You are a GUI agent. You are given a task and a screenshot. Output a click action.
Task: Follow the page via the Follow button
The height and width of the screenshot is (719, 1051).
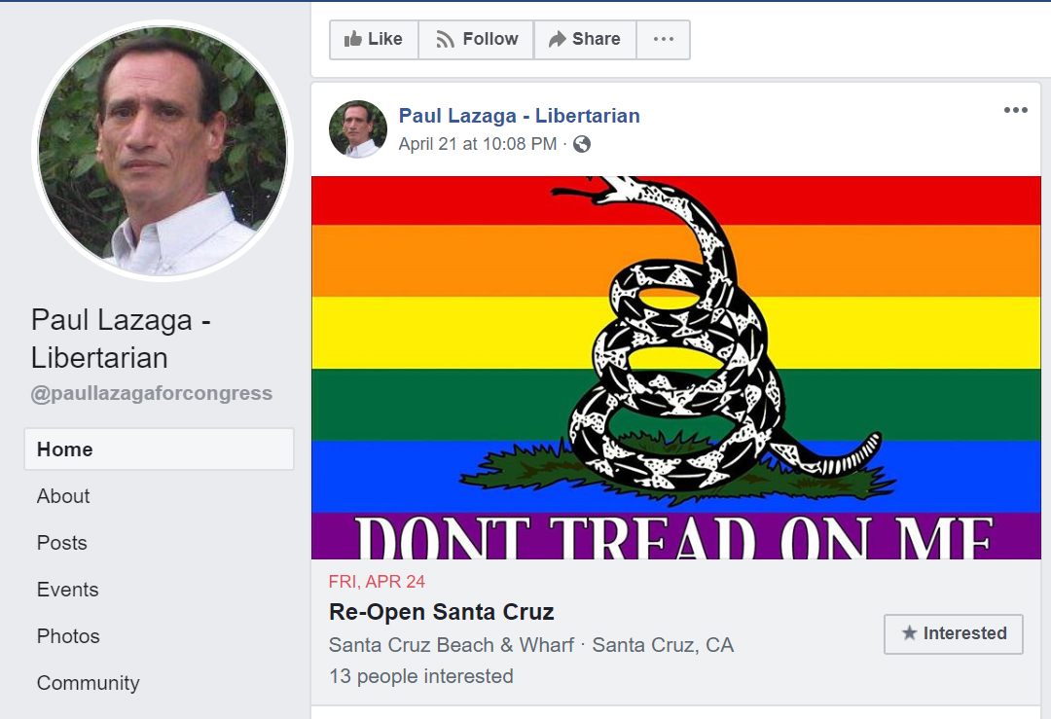[476, 40]
